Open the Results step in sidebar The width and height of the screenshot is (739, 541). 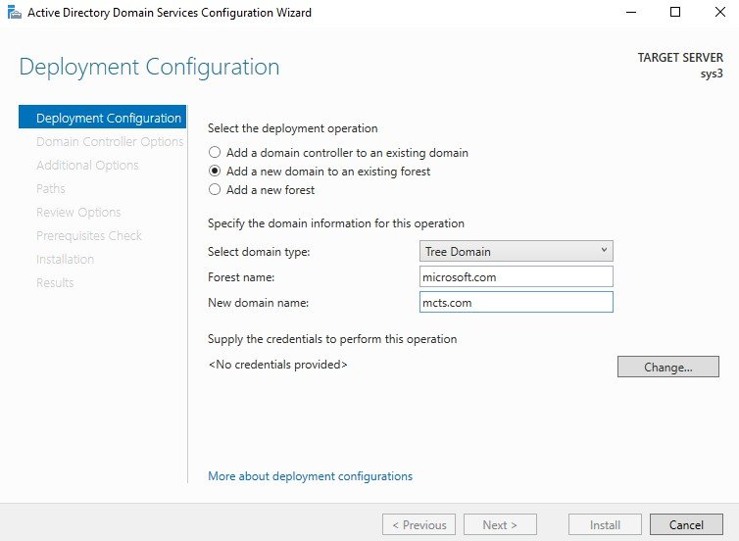[x=55, y=282]
